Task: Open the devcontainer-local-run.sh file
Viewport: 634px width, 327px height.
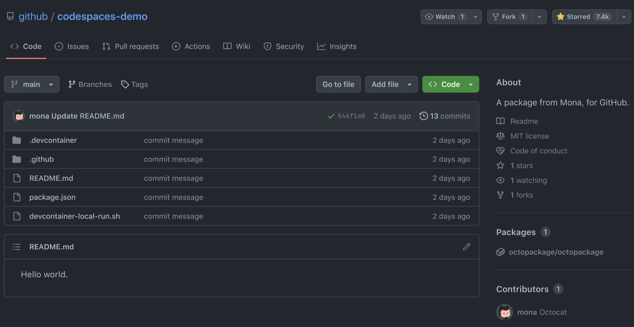Action: click(74, 216)
